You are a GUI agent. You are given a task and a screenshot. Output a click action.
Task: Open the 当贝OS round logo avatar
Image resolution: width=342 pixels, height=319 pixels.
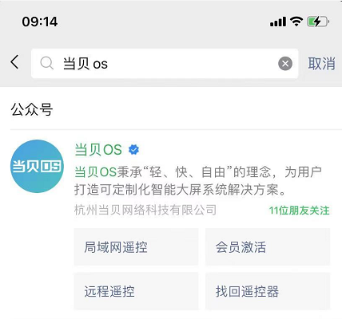[x=37, y=167]
